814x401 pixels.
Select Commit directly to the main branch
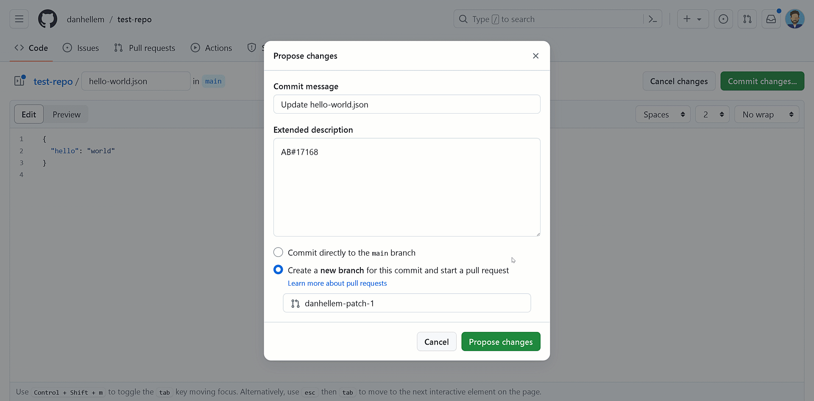pyautogui.click(x=278, y=252)
